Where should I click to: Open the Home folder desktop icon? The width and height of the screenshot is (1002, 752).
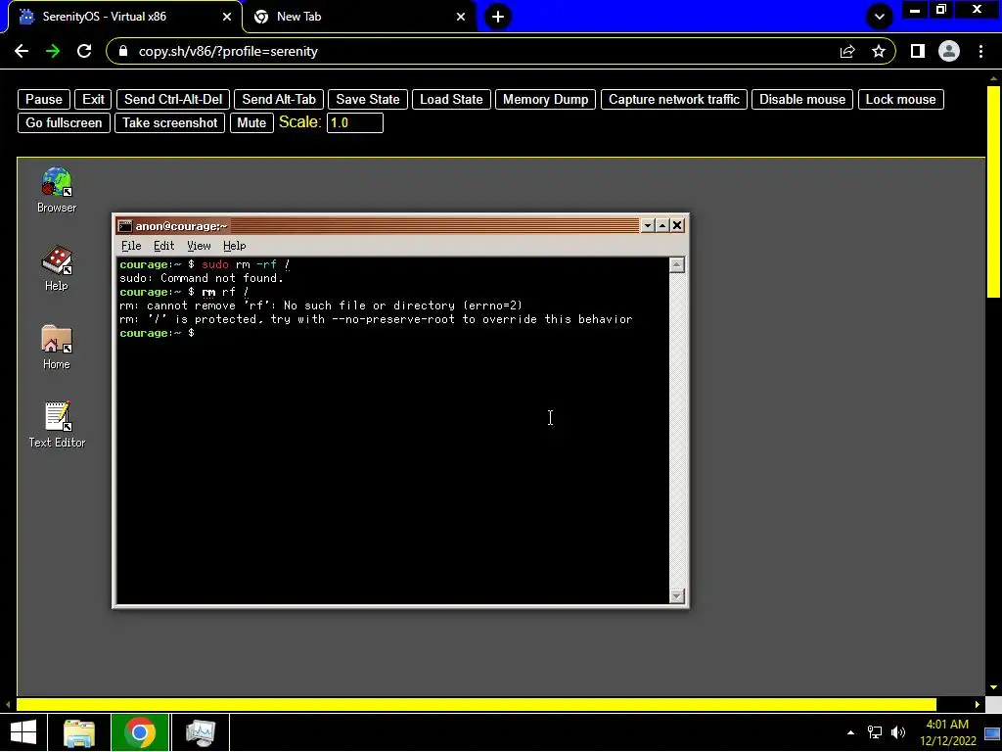click(x=56, y=346)
